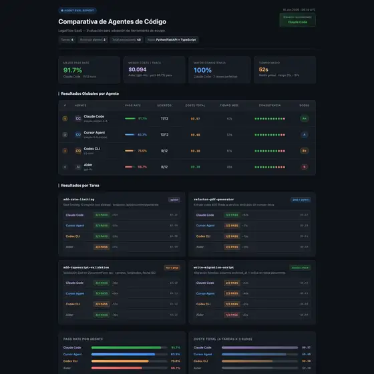Click Cursor Agent row in write-migration-script card
Viewport: 374px width, 374px height.
tap(252, 294)
